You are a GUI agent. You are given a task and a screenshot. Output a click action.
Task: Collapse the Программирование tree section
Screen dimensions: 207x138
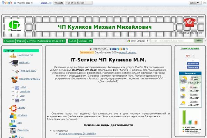10,79
